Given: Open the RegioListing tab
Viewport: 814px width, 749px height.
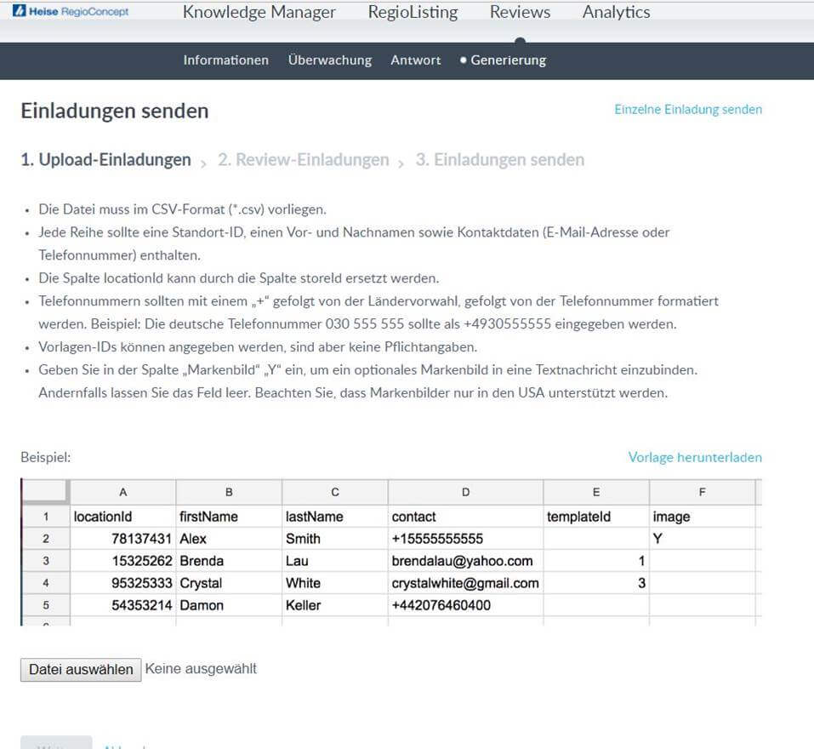Looking at the screenshot, I should coord(413,12).
